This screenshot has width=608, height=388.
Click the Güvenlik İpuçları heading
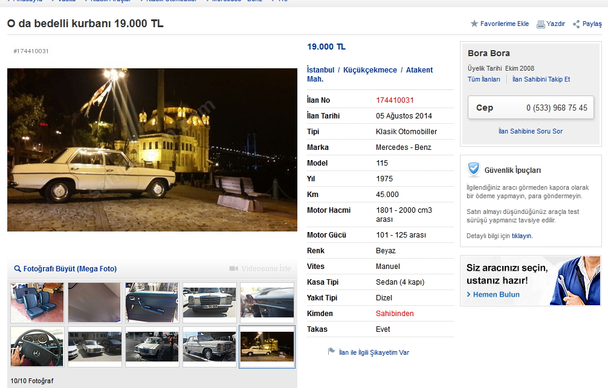[513, 170]
